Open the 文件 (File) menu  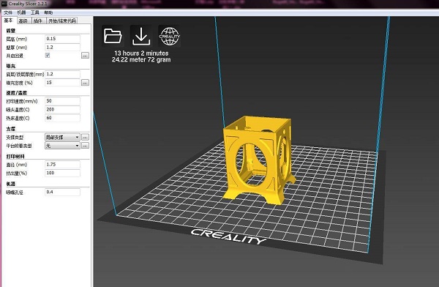point(8,12)
